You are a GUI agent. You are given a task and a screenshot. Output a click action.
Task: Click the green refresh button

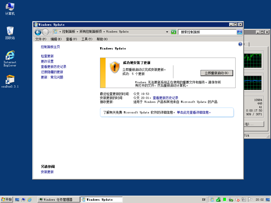click(174, 32)
